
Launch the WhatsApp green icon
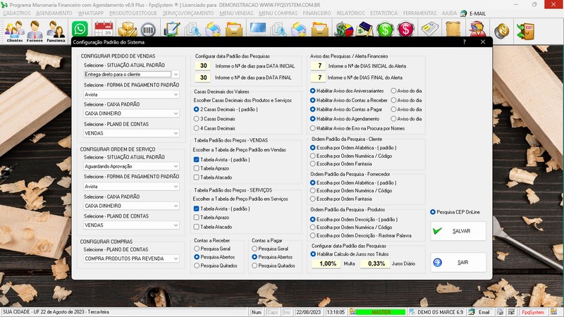[80, 29]
